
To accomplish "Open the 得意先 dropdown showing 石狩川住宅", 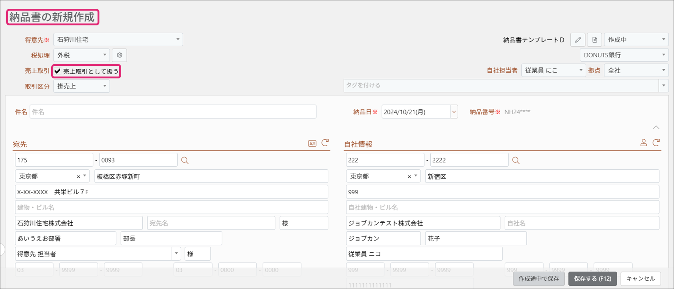I will (118, 40).
